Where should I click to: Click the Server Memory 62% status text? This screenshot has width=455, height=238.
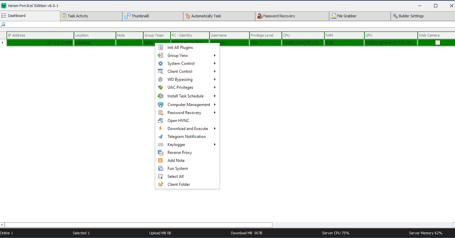point(425,233)
